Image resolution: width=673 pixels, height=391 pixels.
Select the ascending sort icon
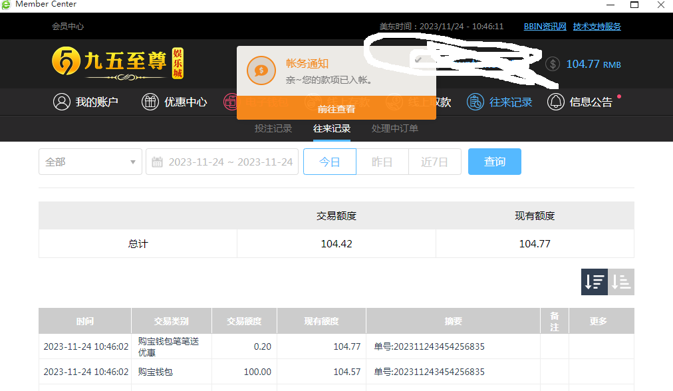point(621,282)
